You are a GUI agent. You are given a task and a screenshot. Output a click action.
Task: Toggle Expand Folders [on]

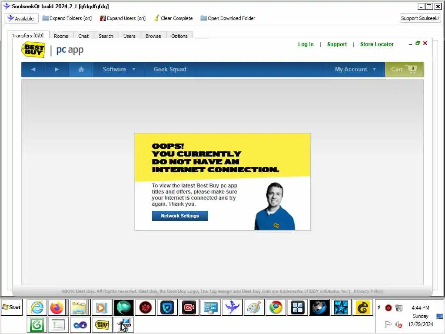click(x=67, y=18)
